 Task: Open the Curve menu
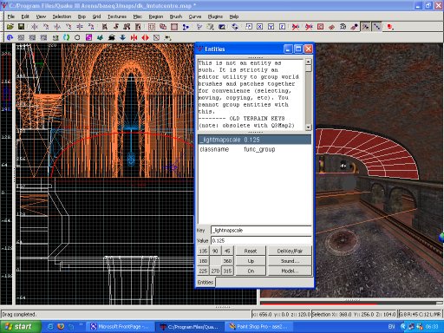195,16
